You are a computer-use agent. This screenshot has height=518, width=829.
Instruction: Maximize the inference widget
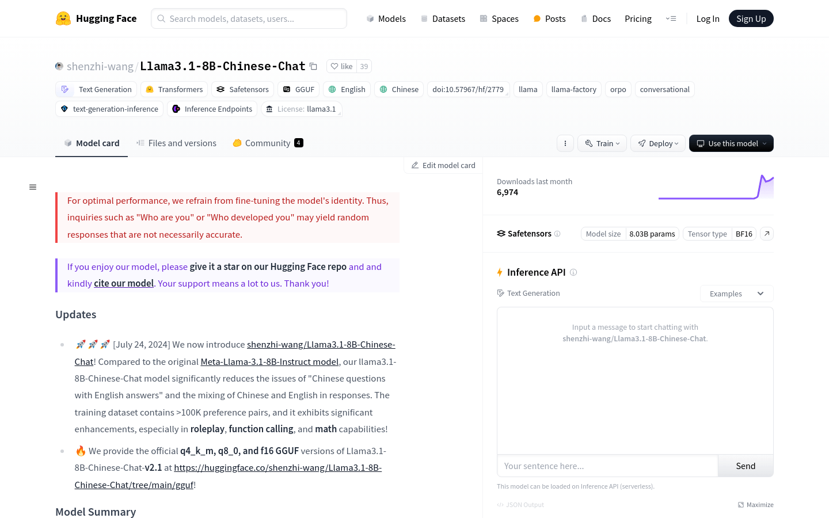(755, 505)
